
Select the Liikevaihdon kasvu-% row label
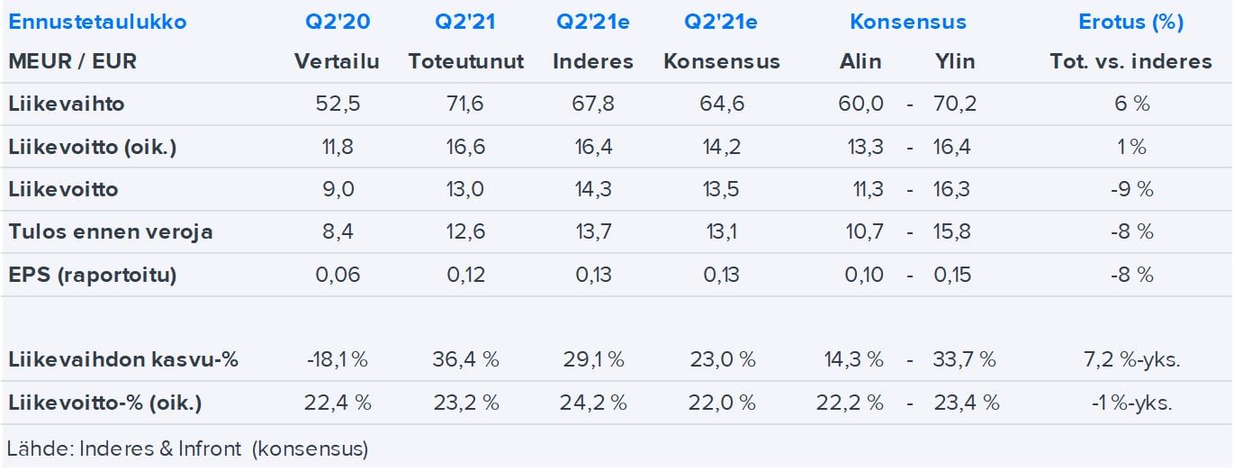[123, 359]
